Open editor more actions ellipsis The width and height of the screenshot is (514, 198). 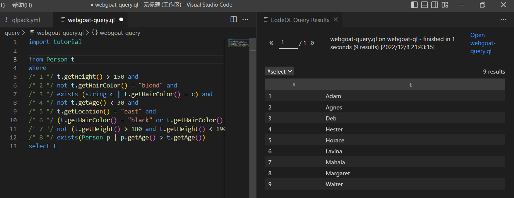(245, 19)
